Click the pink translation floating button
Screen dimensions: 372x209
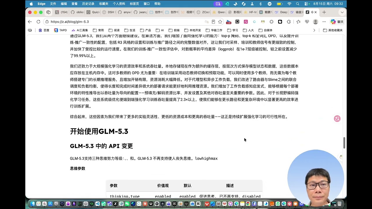tap(337, 118)
